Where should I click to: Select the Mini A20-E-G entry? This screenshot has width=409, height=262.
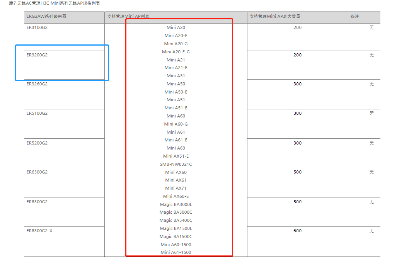click(176, 52)
